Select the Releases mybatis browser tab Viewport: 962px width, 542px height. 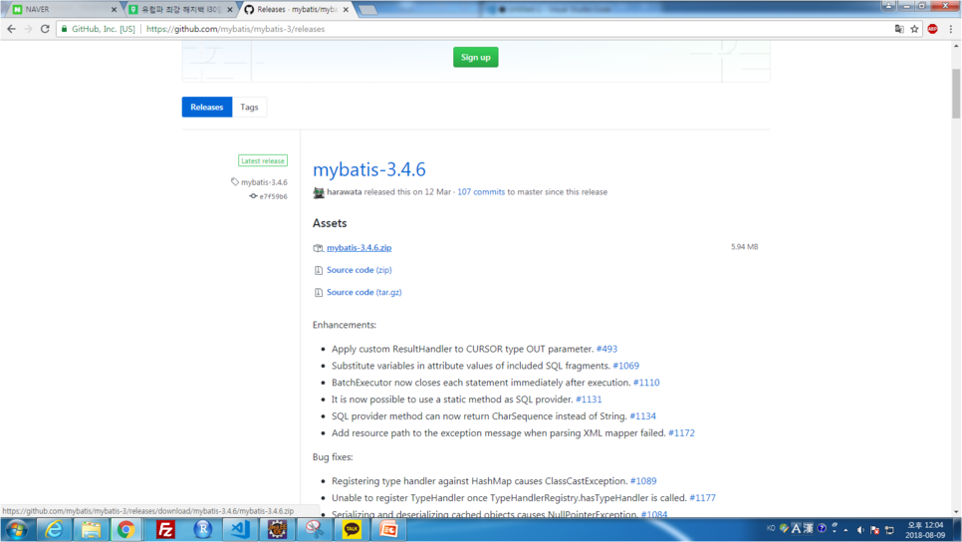tap(296, 10)
